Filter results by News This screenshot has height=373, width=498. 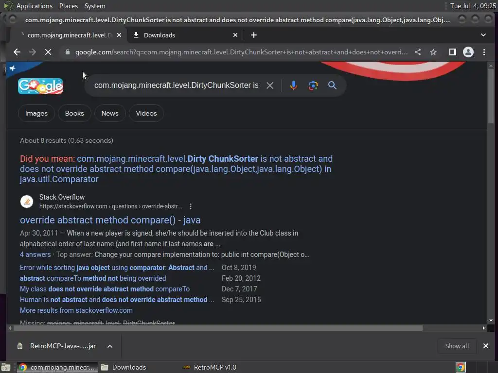point(110,113)
